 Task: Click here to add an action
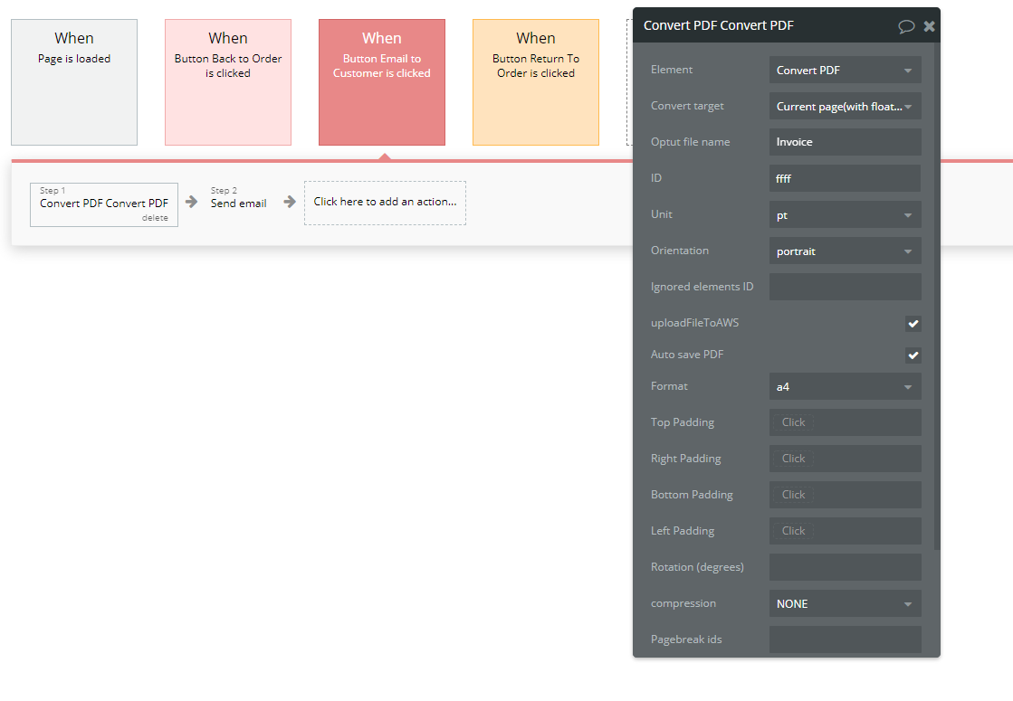385,203
